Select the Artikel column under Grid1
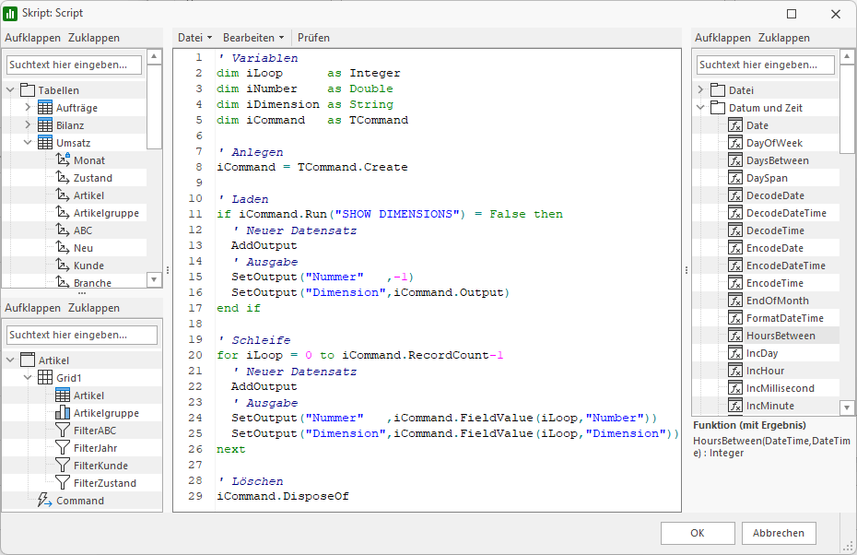 tap(89, 396)
